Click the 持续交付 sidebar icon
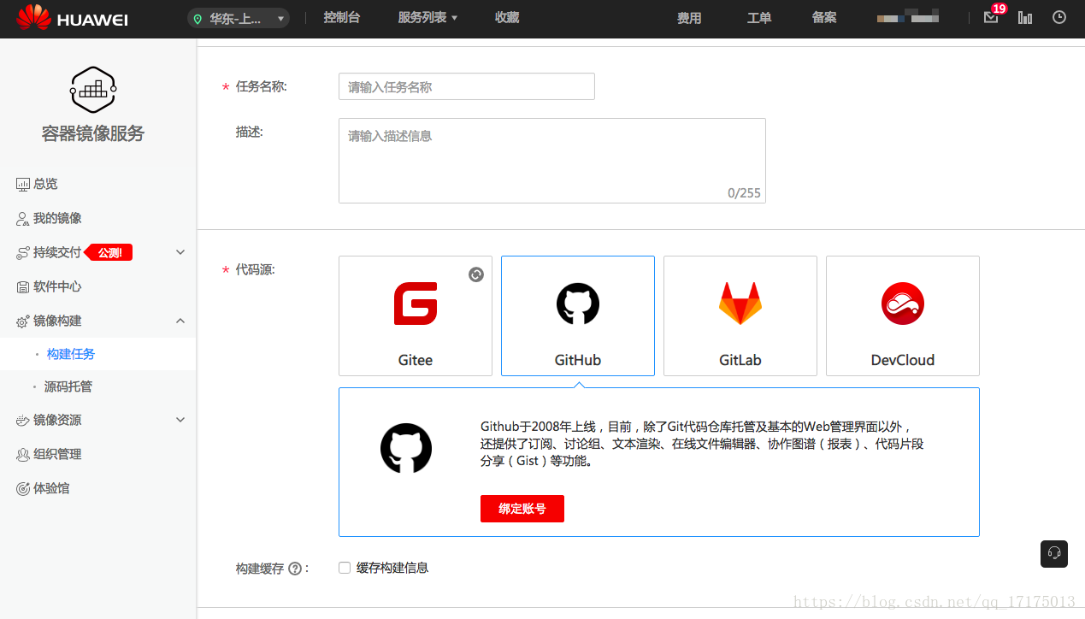Screen dimensions: 1085x619 [x=23, y=253]
